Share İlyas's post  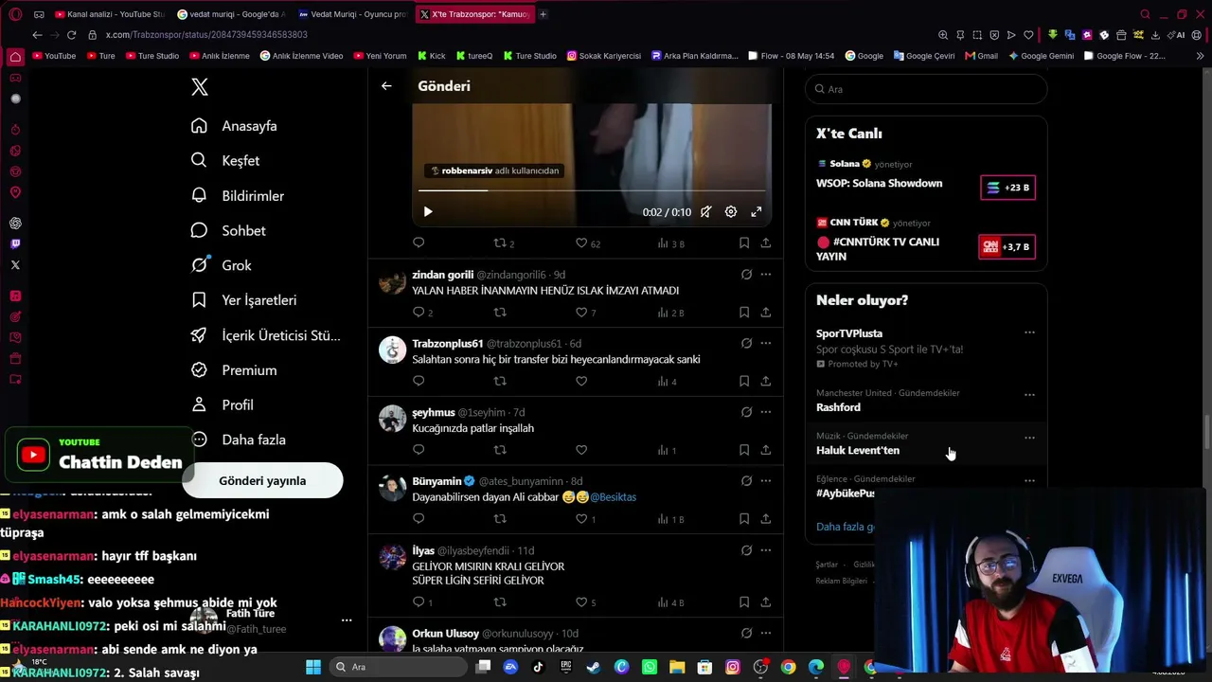765,602
